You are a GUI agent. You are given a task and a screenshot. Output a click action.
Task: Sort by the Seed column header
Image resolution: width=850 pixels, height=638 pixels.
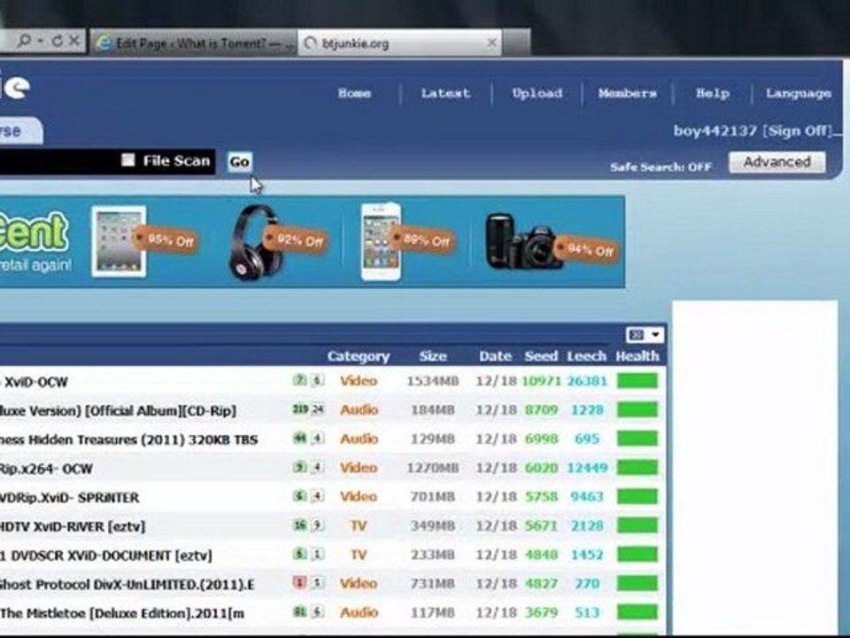coord(541,356)
